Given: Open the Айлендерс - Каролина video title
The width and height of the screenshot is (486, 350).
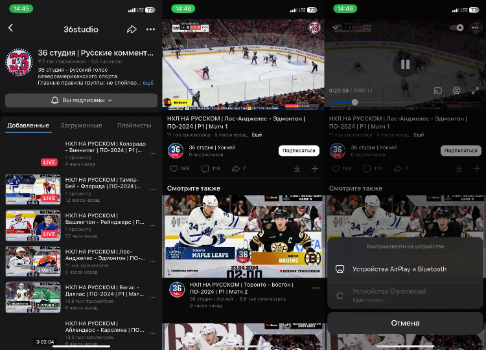Looking at the screenshot, I should tap(105, 327).
